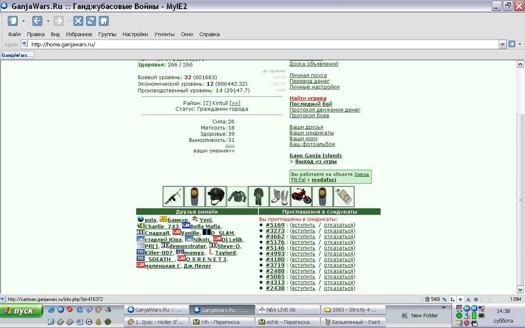The image size is (525, 328).
Task: Open the Протокол боёв link
Action: pos(309,116)
